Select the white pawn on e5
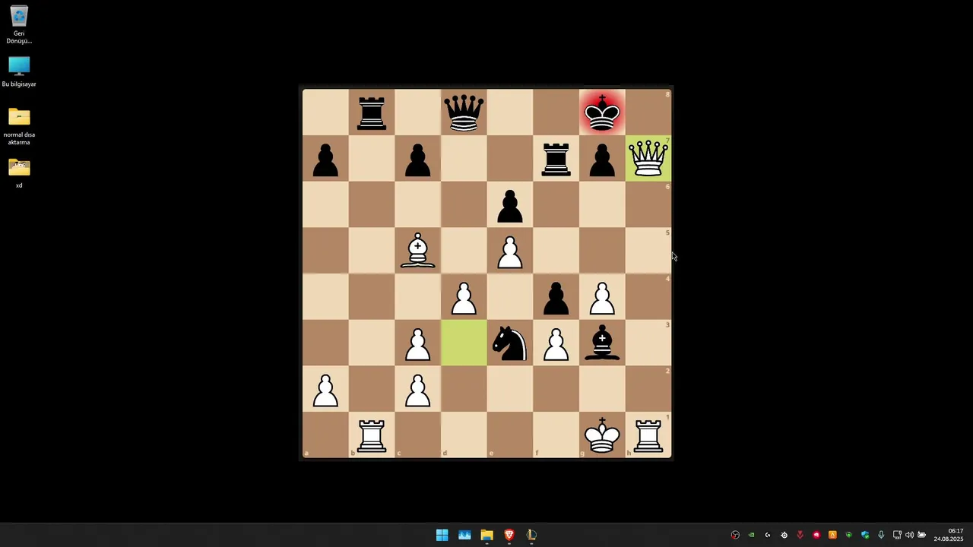 tap(510, 251)
